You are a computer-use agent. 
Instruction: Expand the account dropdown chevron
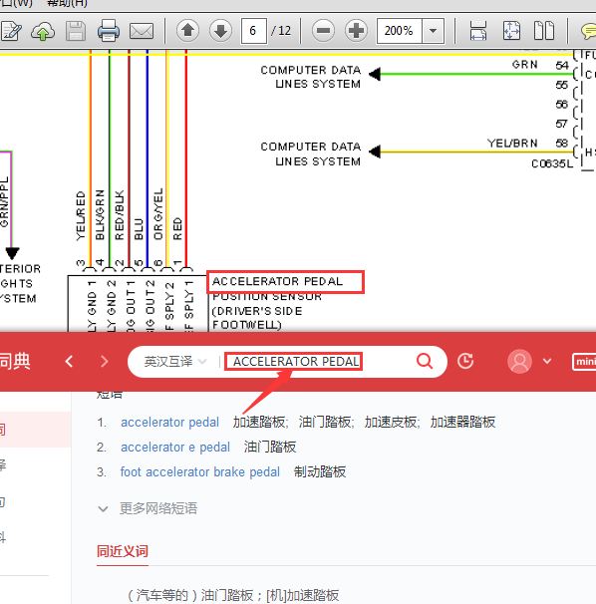tap(547, 362)
